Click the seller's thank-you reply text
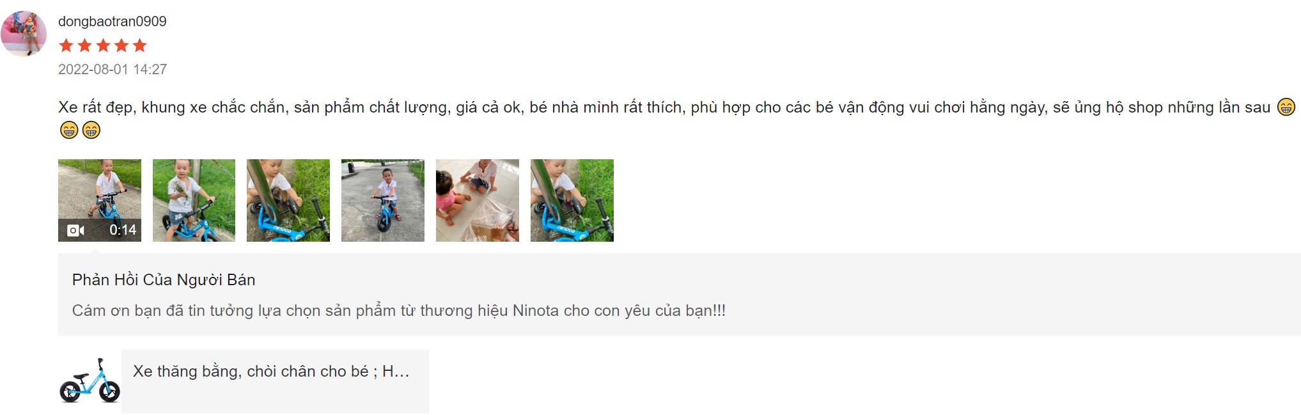 click(399, 311)
